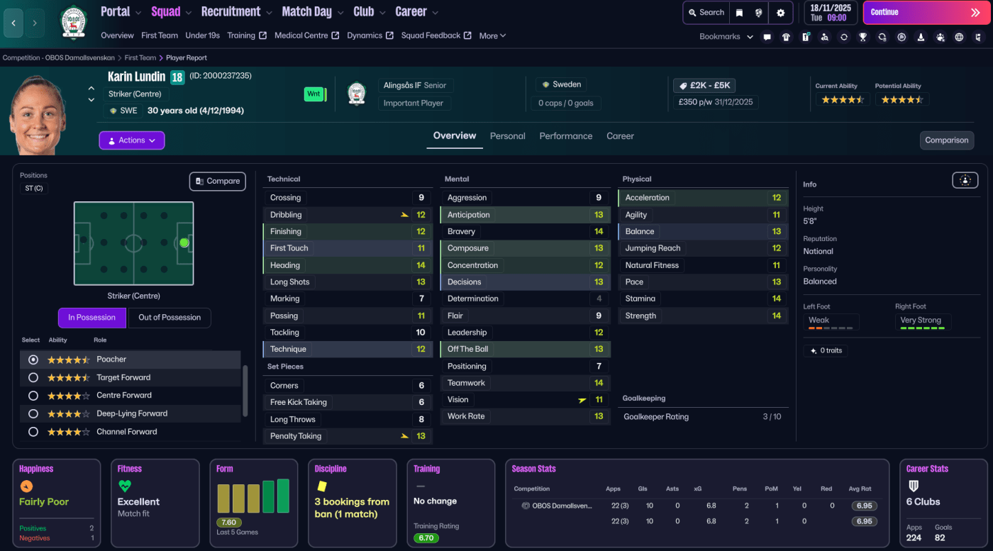Click the shirt icon in shortcuts bar
This screenshot has height=551, width=993.
pyautogui.click(x=786, y=37)
